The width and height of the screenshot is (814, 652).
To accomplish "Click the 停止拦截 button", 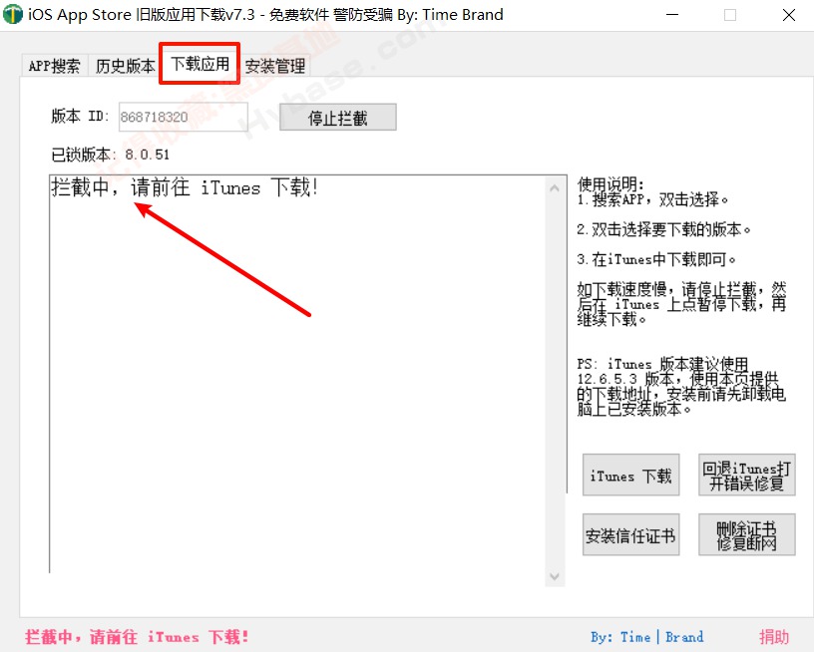I will tap(337, 117).
